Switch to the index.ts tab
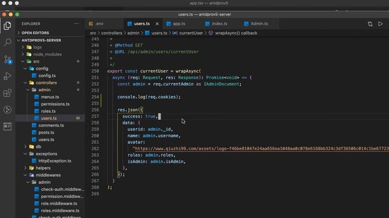Screen dimensions: 389x218 tap(219, 24)
